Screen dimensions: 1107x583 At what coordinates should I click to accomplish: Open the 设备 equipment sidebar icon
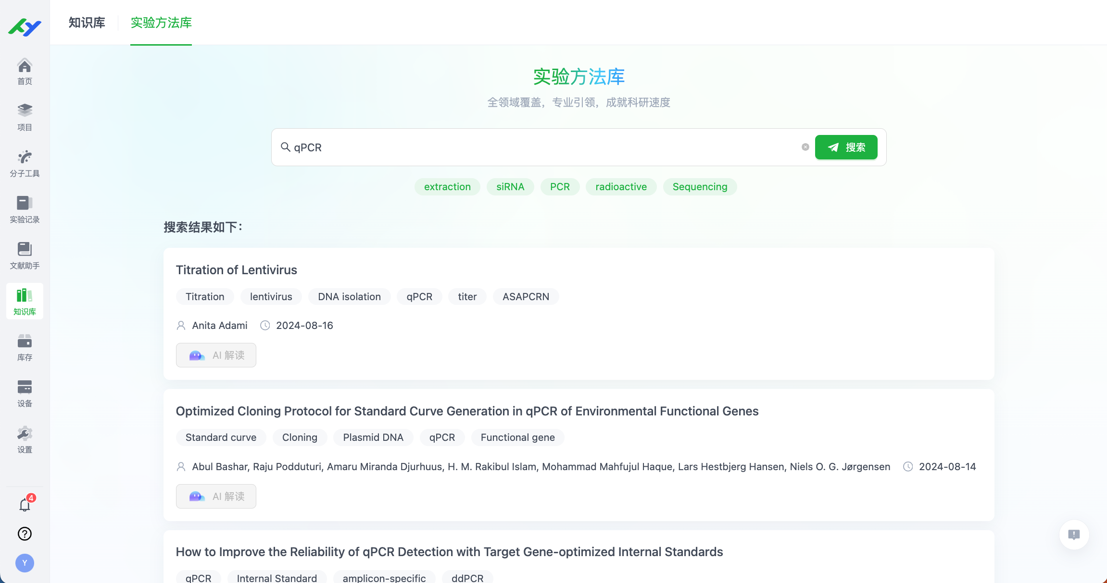tap(25, 393)
